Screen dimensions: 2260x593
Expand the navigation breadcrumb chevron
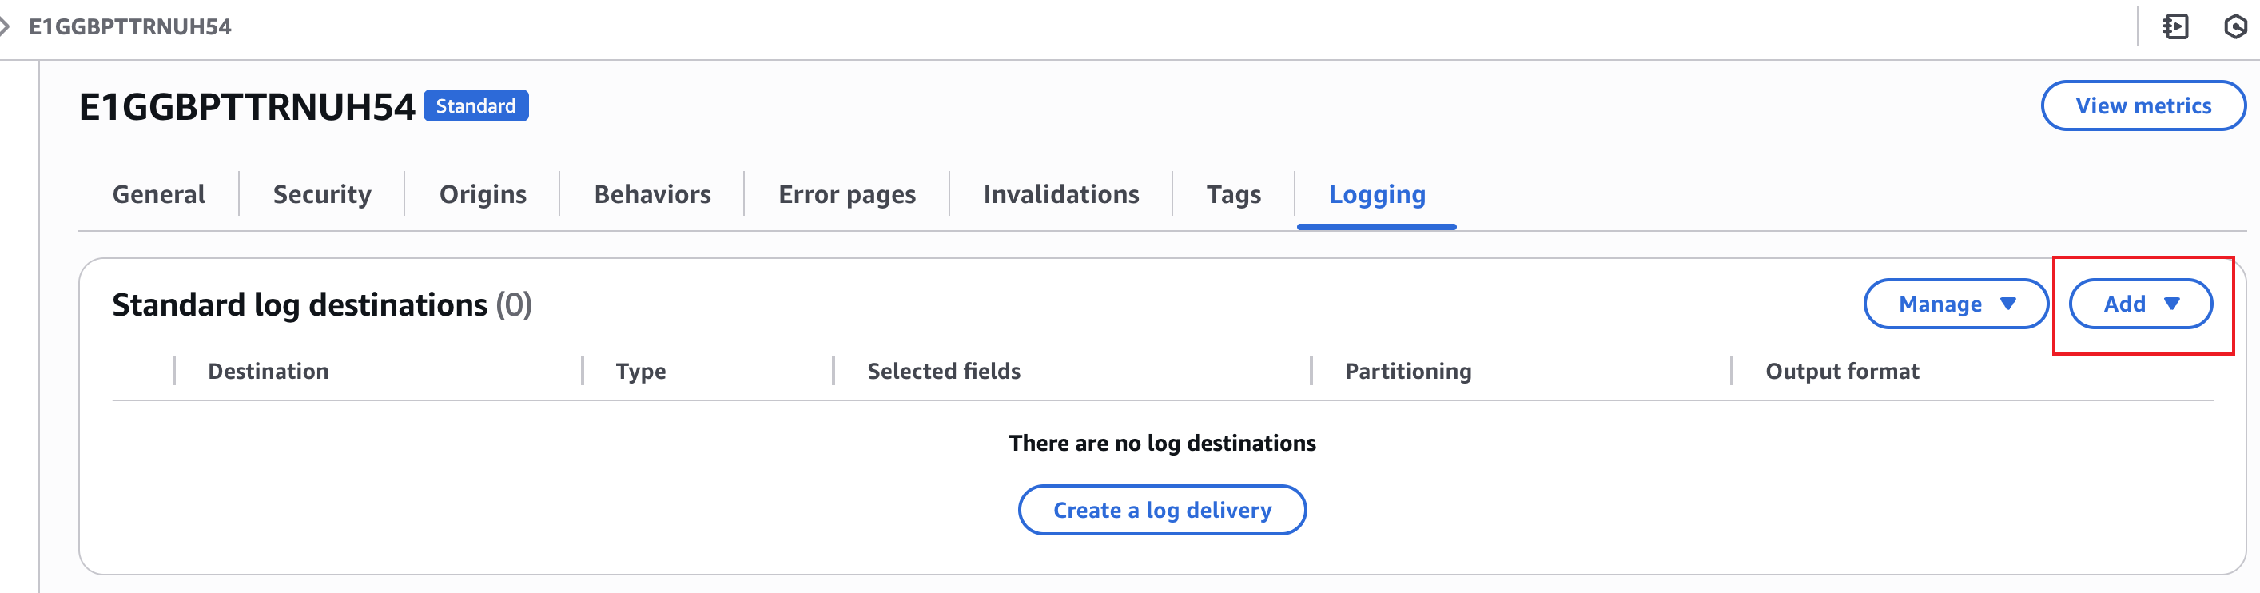9,26
